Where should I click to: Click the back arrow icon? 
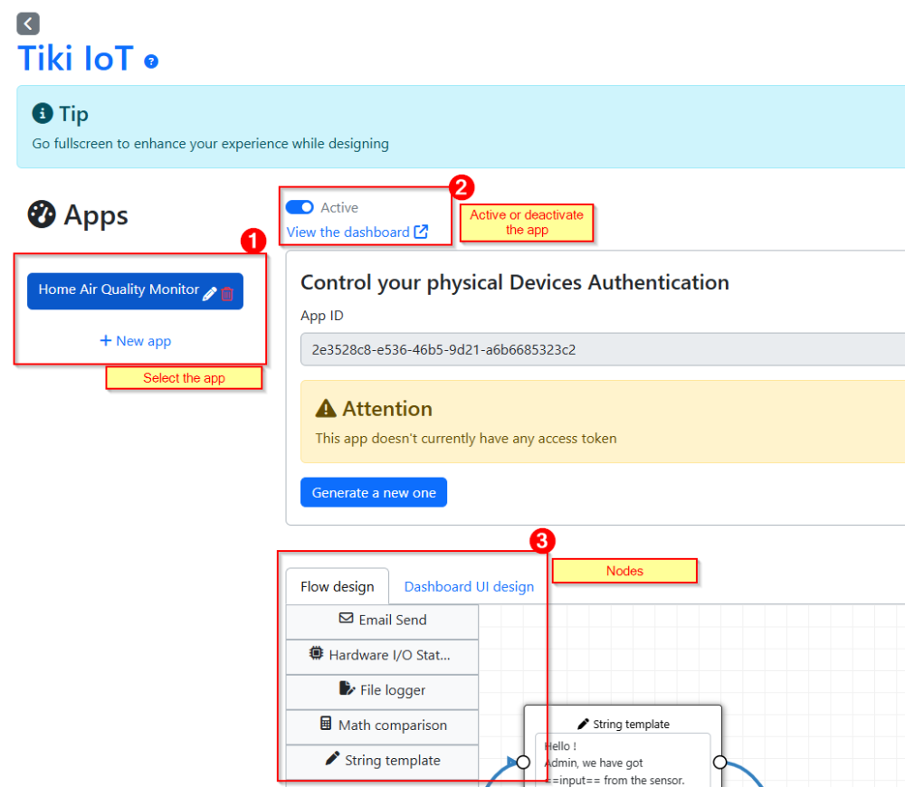28,24
